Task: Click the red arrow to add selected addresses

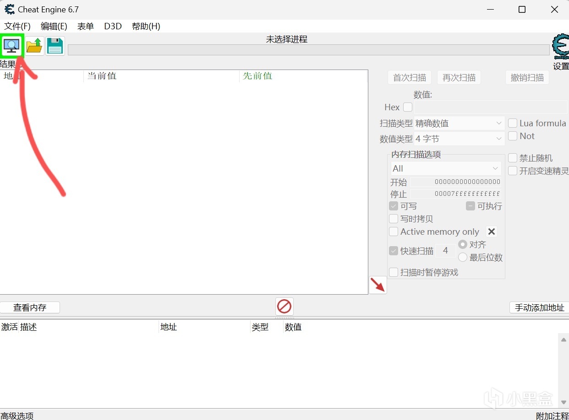Action: coord(378,285)
